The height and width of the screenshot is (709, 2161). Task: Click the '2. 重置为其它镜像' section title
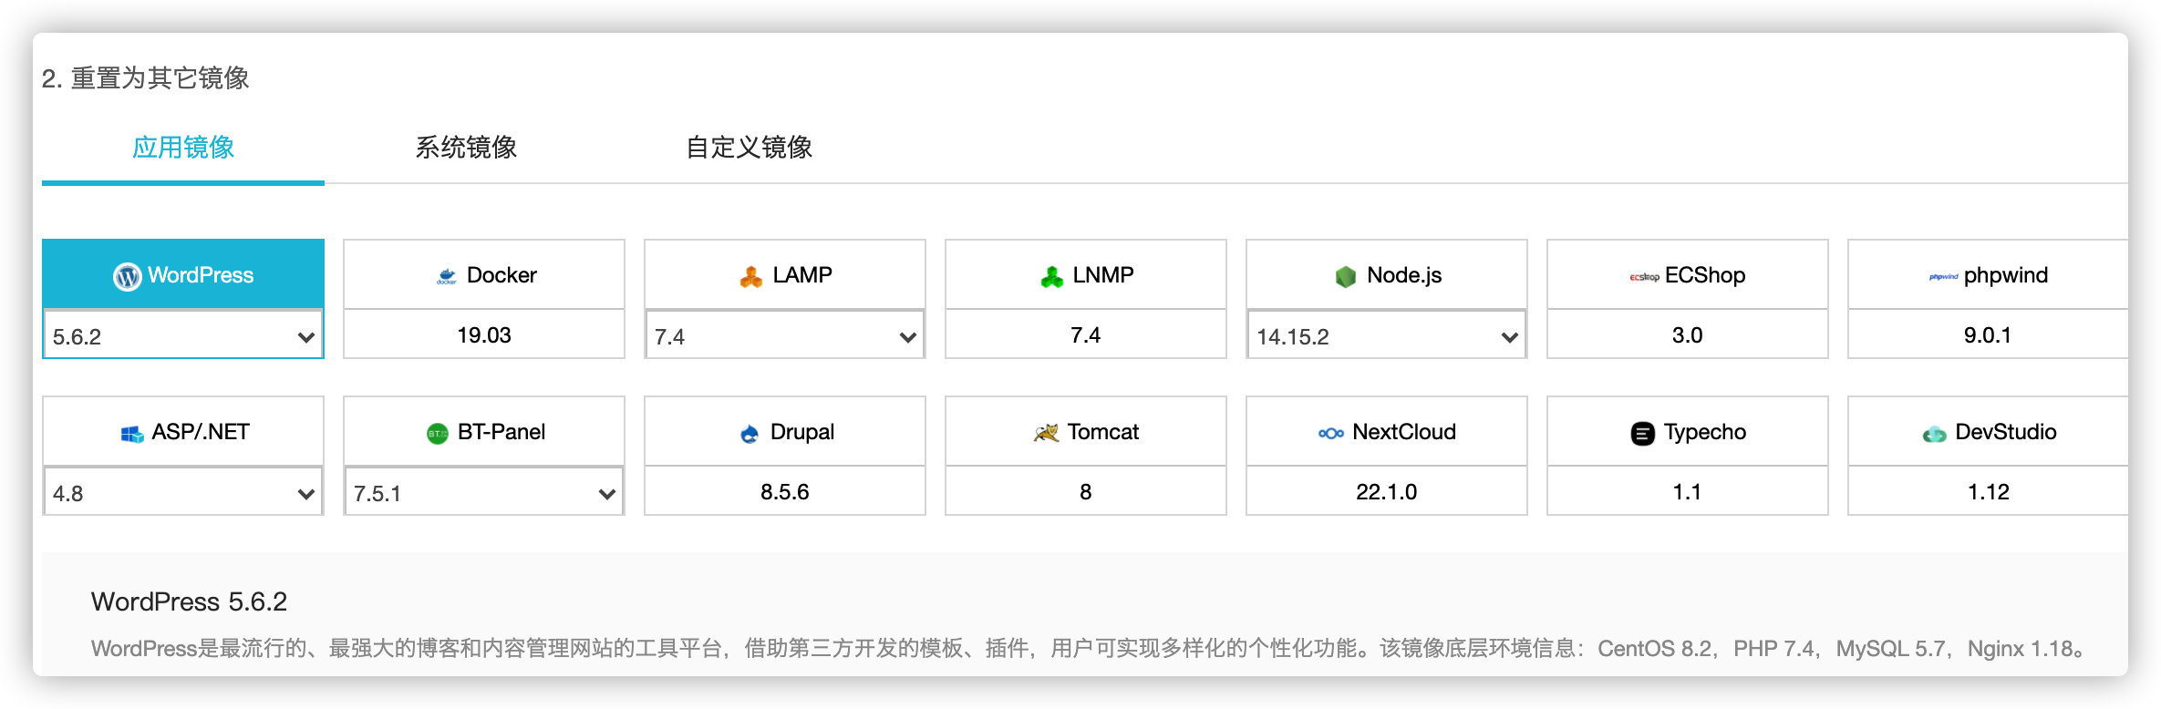pos(145,78)
